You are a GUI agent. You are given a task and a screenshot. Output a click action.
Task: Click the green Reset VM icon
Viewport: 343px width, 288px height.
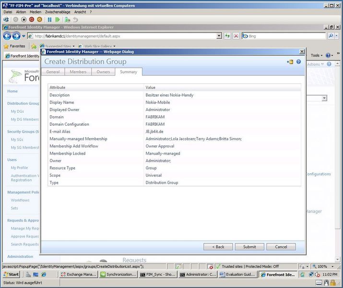click(x=58, y=20)
